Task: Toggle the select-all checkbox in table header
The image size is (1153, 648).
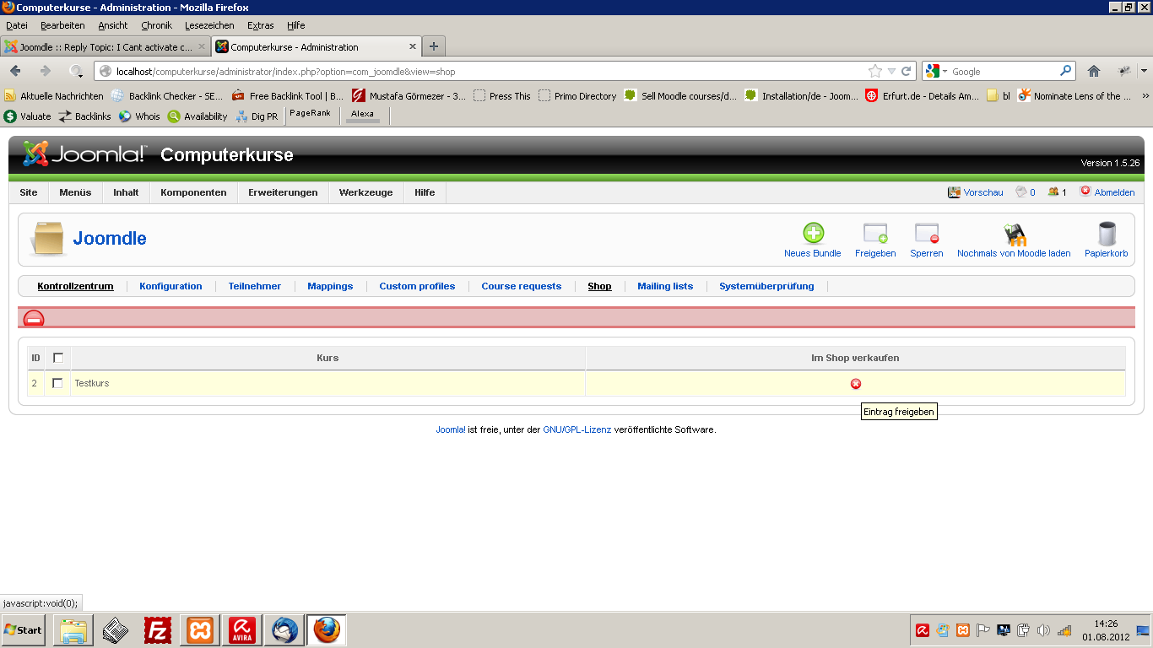Action: point(57,358)
